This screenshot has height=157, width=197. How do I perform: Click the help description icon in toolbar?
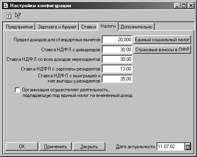pyautogui.click(x=9, y=16)
